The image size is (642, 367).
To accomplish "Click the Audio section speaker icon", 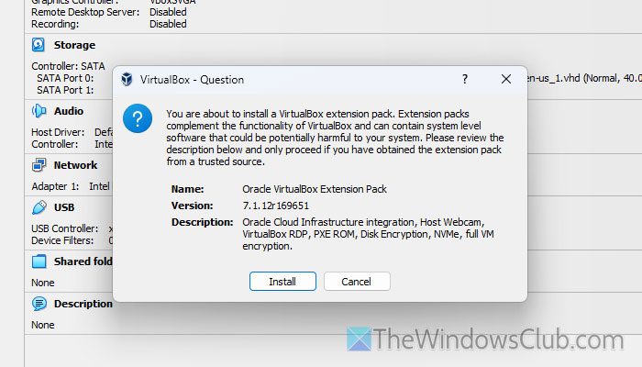I will click(39, 111).
